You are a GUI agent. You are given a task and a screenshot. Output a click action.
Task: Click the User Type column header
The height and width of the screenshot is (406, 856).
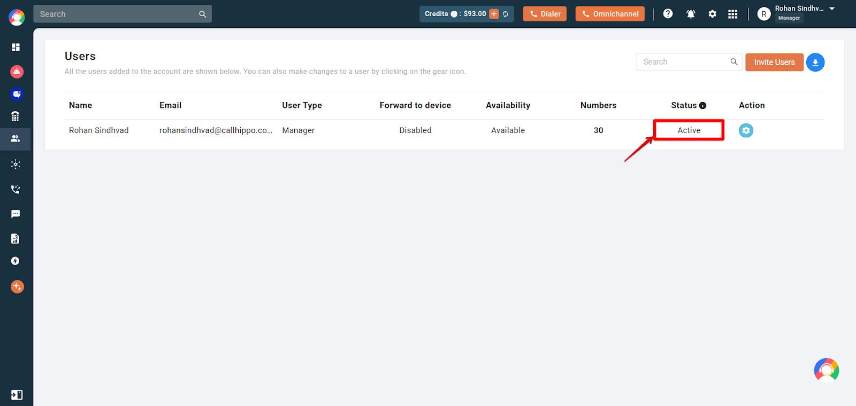point(302,105)
